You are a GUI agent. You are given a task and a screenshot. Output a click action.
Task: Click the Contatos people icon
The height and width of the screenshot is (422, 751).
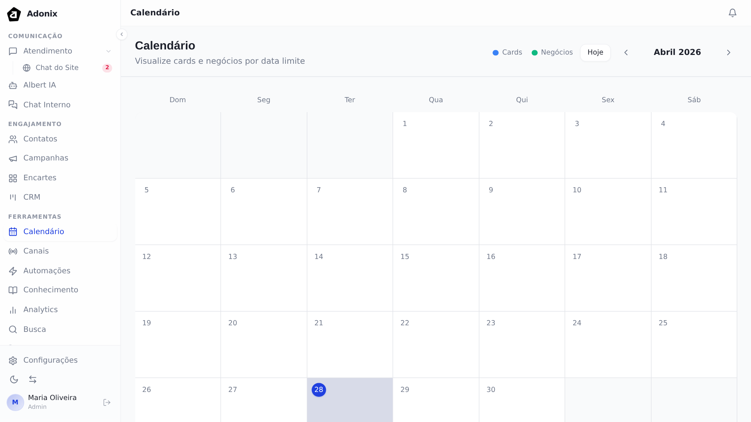(x=13, y=139)
